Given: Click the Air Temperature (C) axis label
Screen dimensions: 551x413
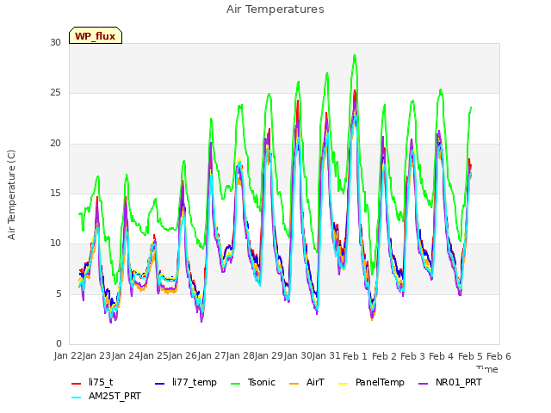Looking at the screenshot, I should (11, 194).
